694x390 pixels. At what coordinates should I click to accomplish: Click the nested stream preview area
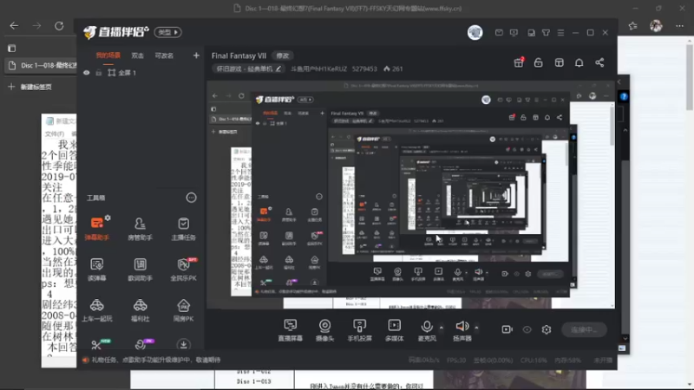coord(410,194)
